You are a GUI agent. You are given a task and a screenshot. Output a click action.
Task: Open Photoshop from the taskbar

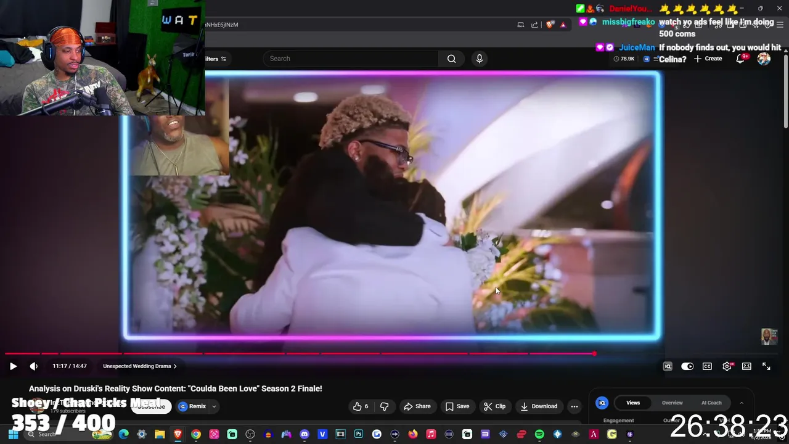pyautogui.click(x=359, y=434)
